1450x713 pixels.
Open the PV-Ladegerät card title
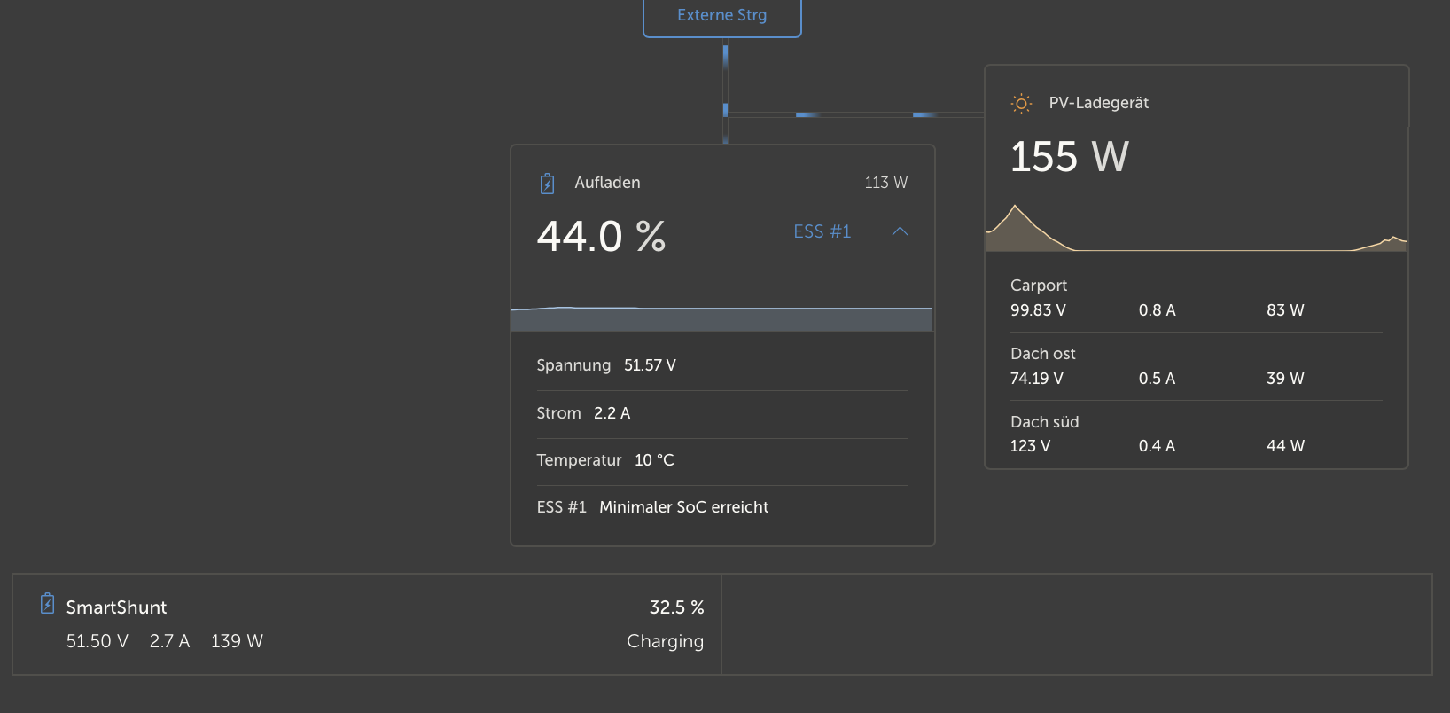[1098, 103]
